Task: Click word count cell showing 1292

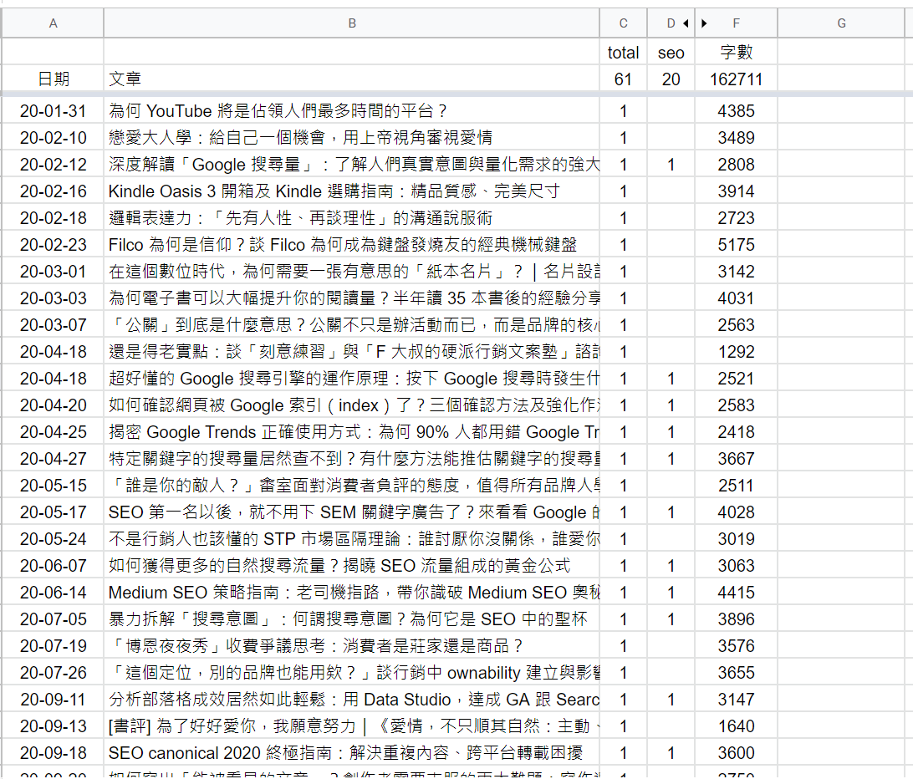Action: click(x=736, y=352)
